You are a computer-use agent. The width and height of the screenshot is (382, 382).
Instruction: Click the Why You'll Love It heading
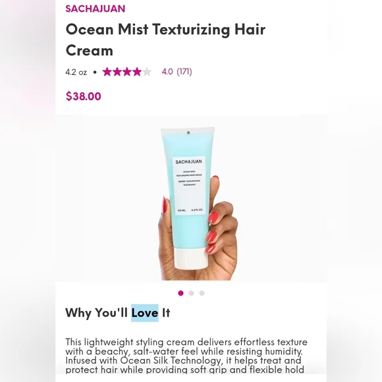(118, 313)
